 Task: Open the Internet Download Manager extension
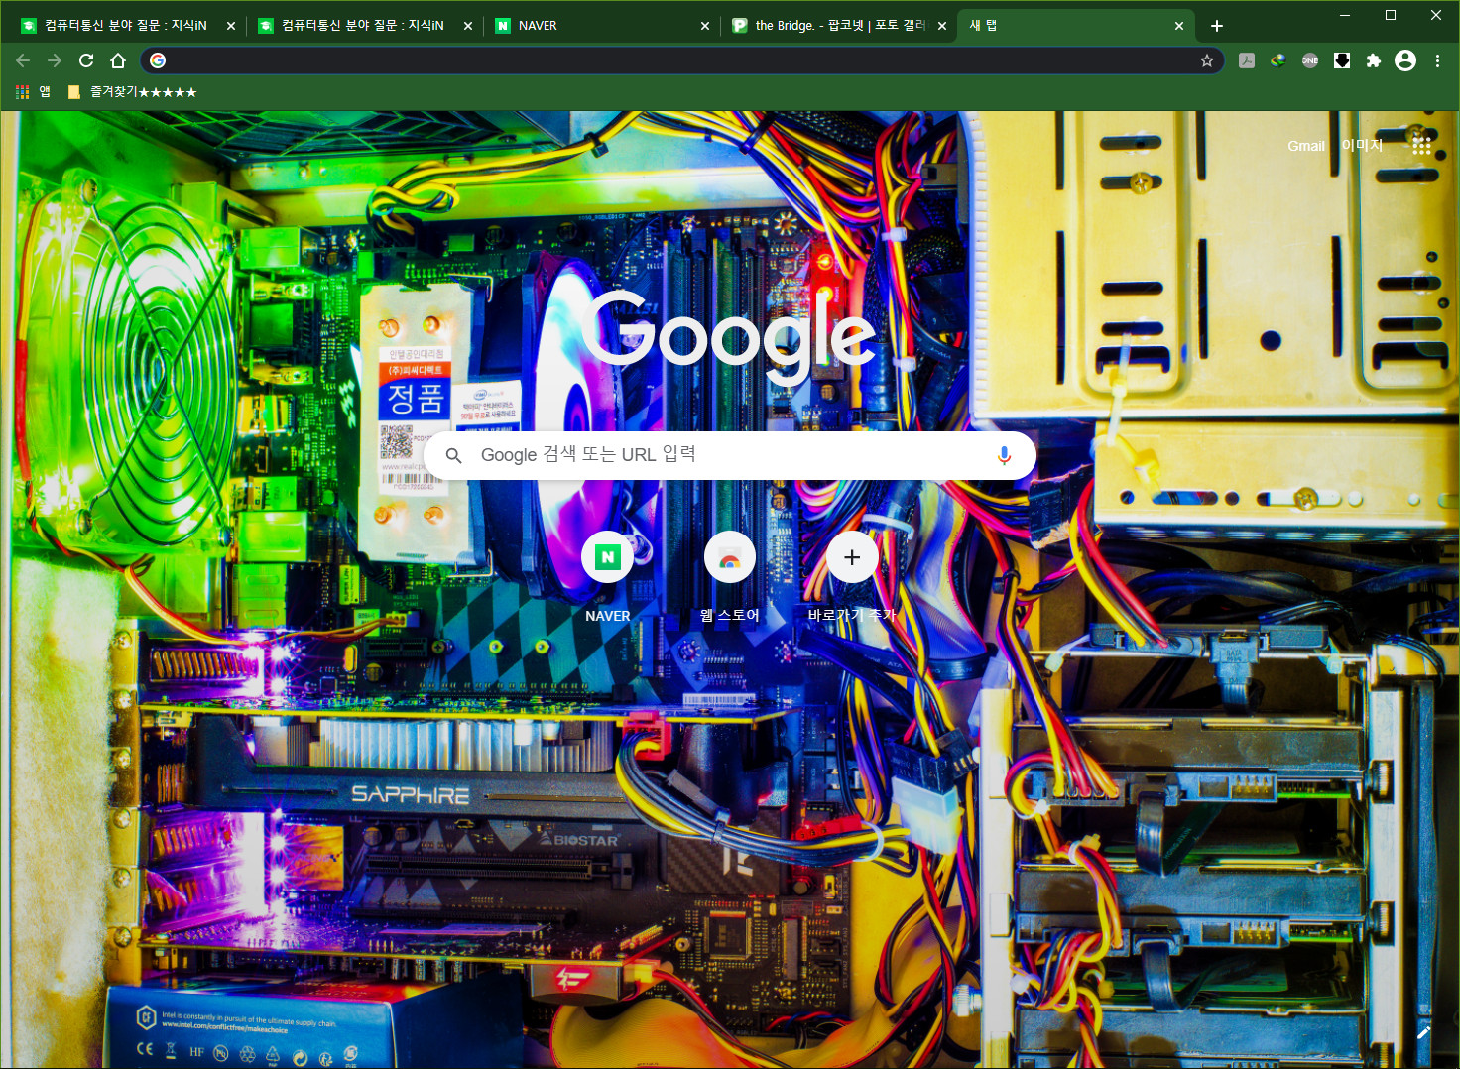click(x=1278, y=60)
